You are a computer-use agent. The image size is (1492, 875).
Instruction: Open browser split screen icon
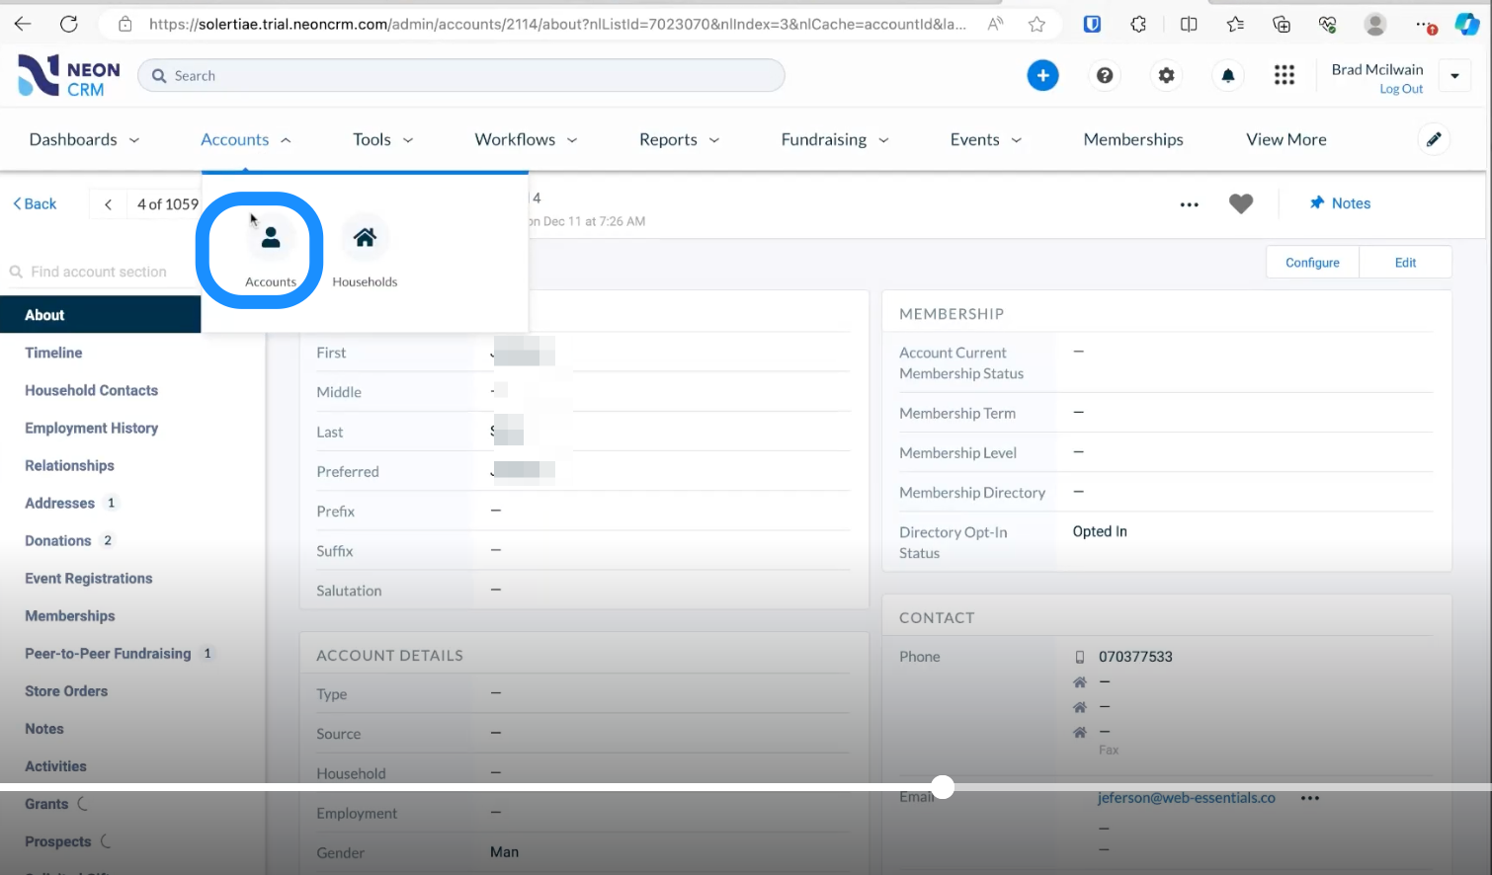1189,25
